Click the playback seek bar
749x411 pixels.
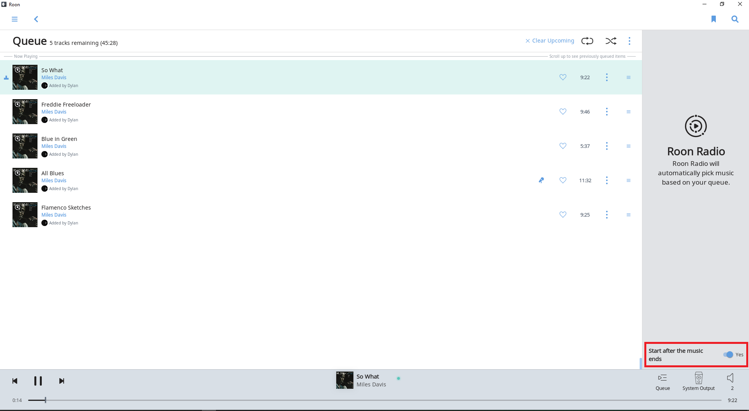374,400
